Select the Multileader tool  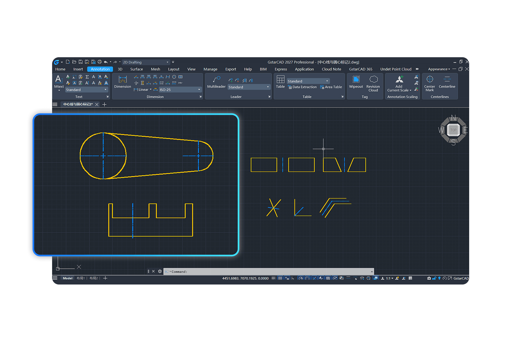(216, 82)
